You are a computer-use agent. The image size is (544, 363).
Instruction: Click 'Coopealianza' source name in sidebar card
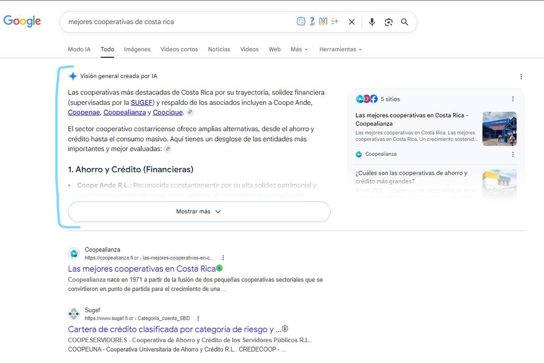coord(381,154)
